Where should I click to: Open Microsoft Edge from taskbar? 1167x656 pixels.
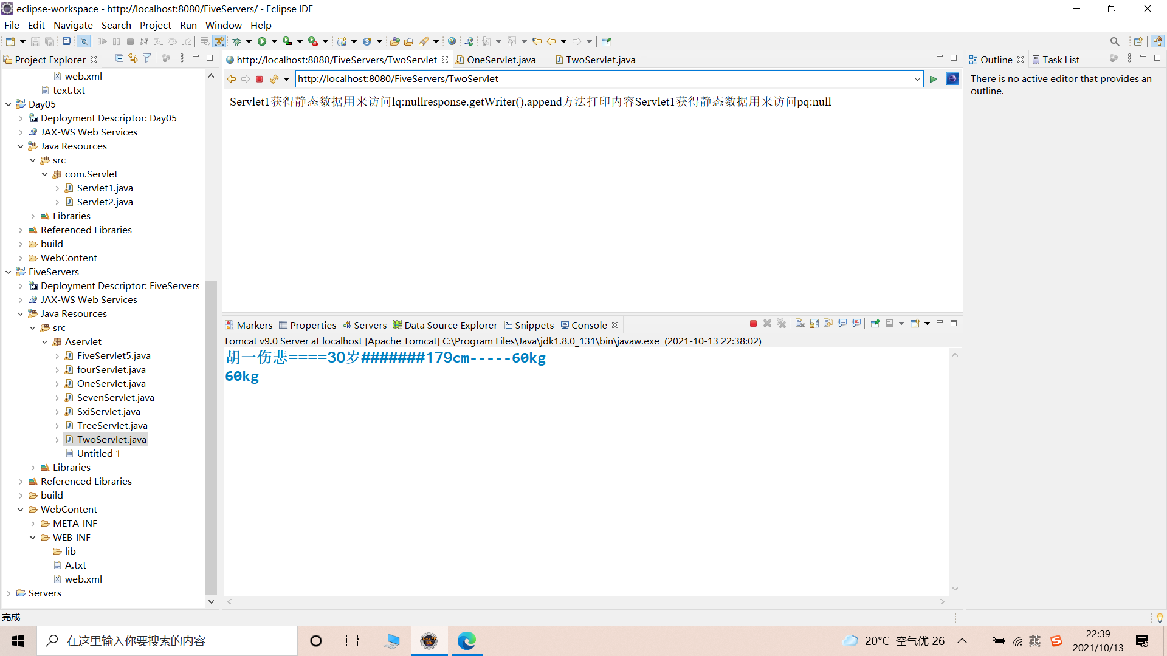[x=466, y=641]
